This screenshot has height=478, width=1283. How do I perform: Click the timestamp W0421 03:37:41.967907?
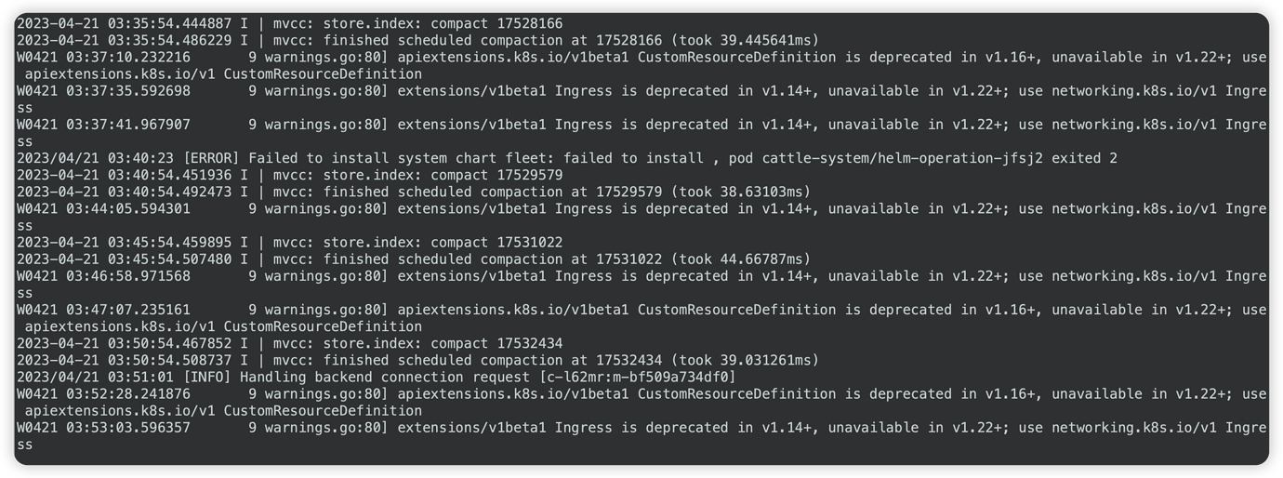click(103, 125)
